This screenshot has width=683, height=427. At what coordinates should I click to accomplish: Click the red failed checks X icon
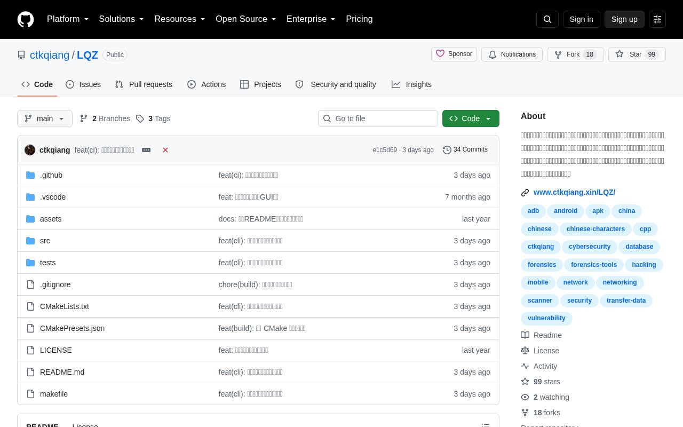click(x=165, y=150)
